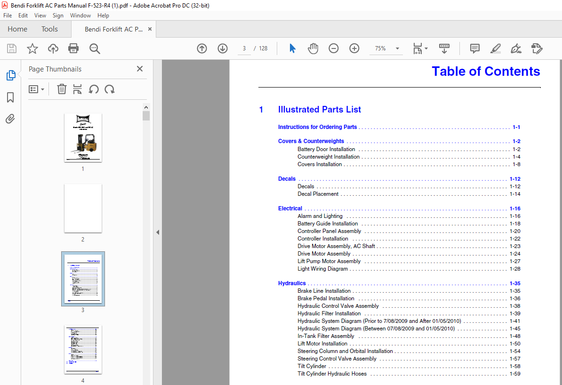Click In-Tank Filter Assembly entry
562x385 pixels.
326,336
